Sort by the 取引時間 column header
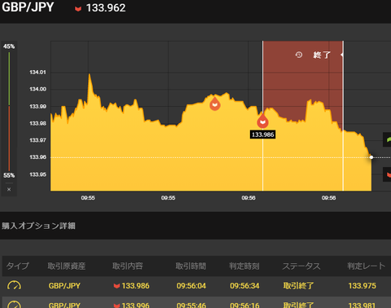Viewport: 391px width, 308px height. pyautogui.click(x=191, y=266)
